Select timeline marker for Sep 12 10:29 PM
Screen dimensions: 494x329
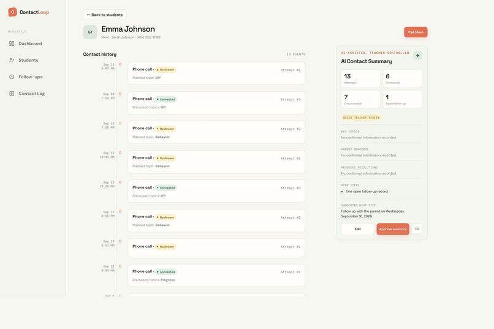click(120, 183)
